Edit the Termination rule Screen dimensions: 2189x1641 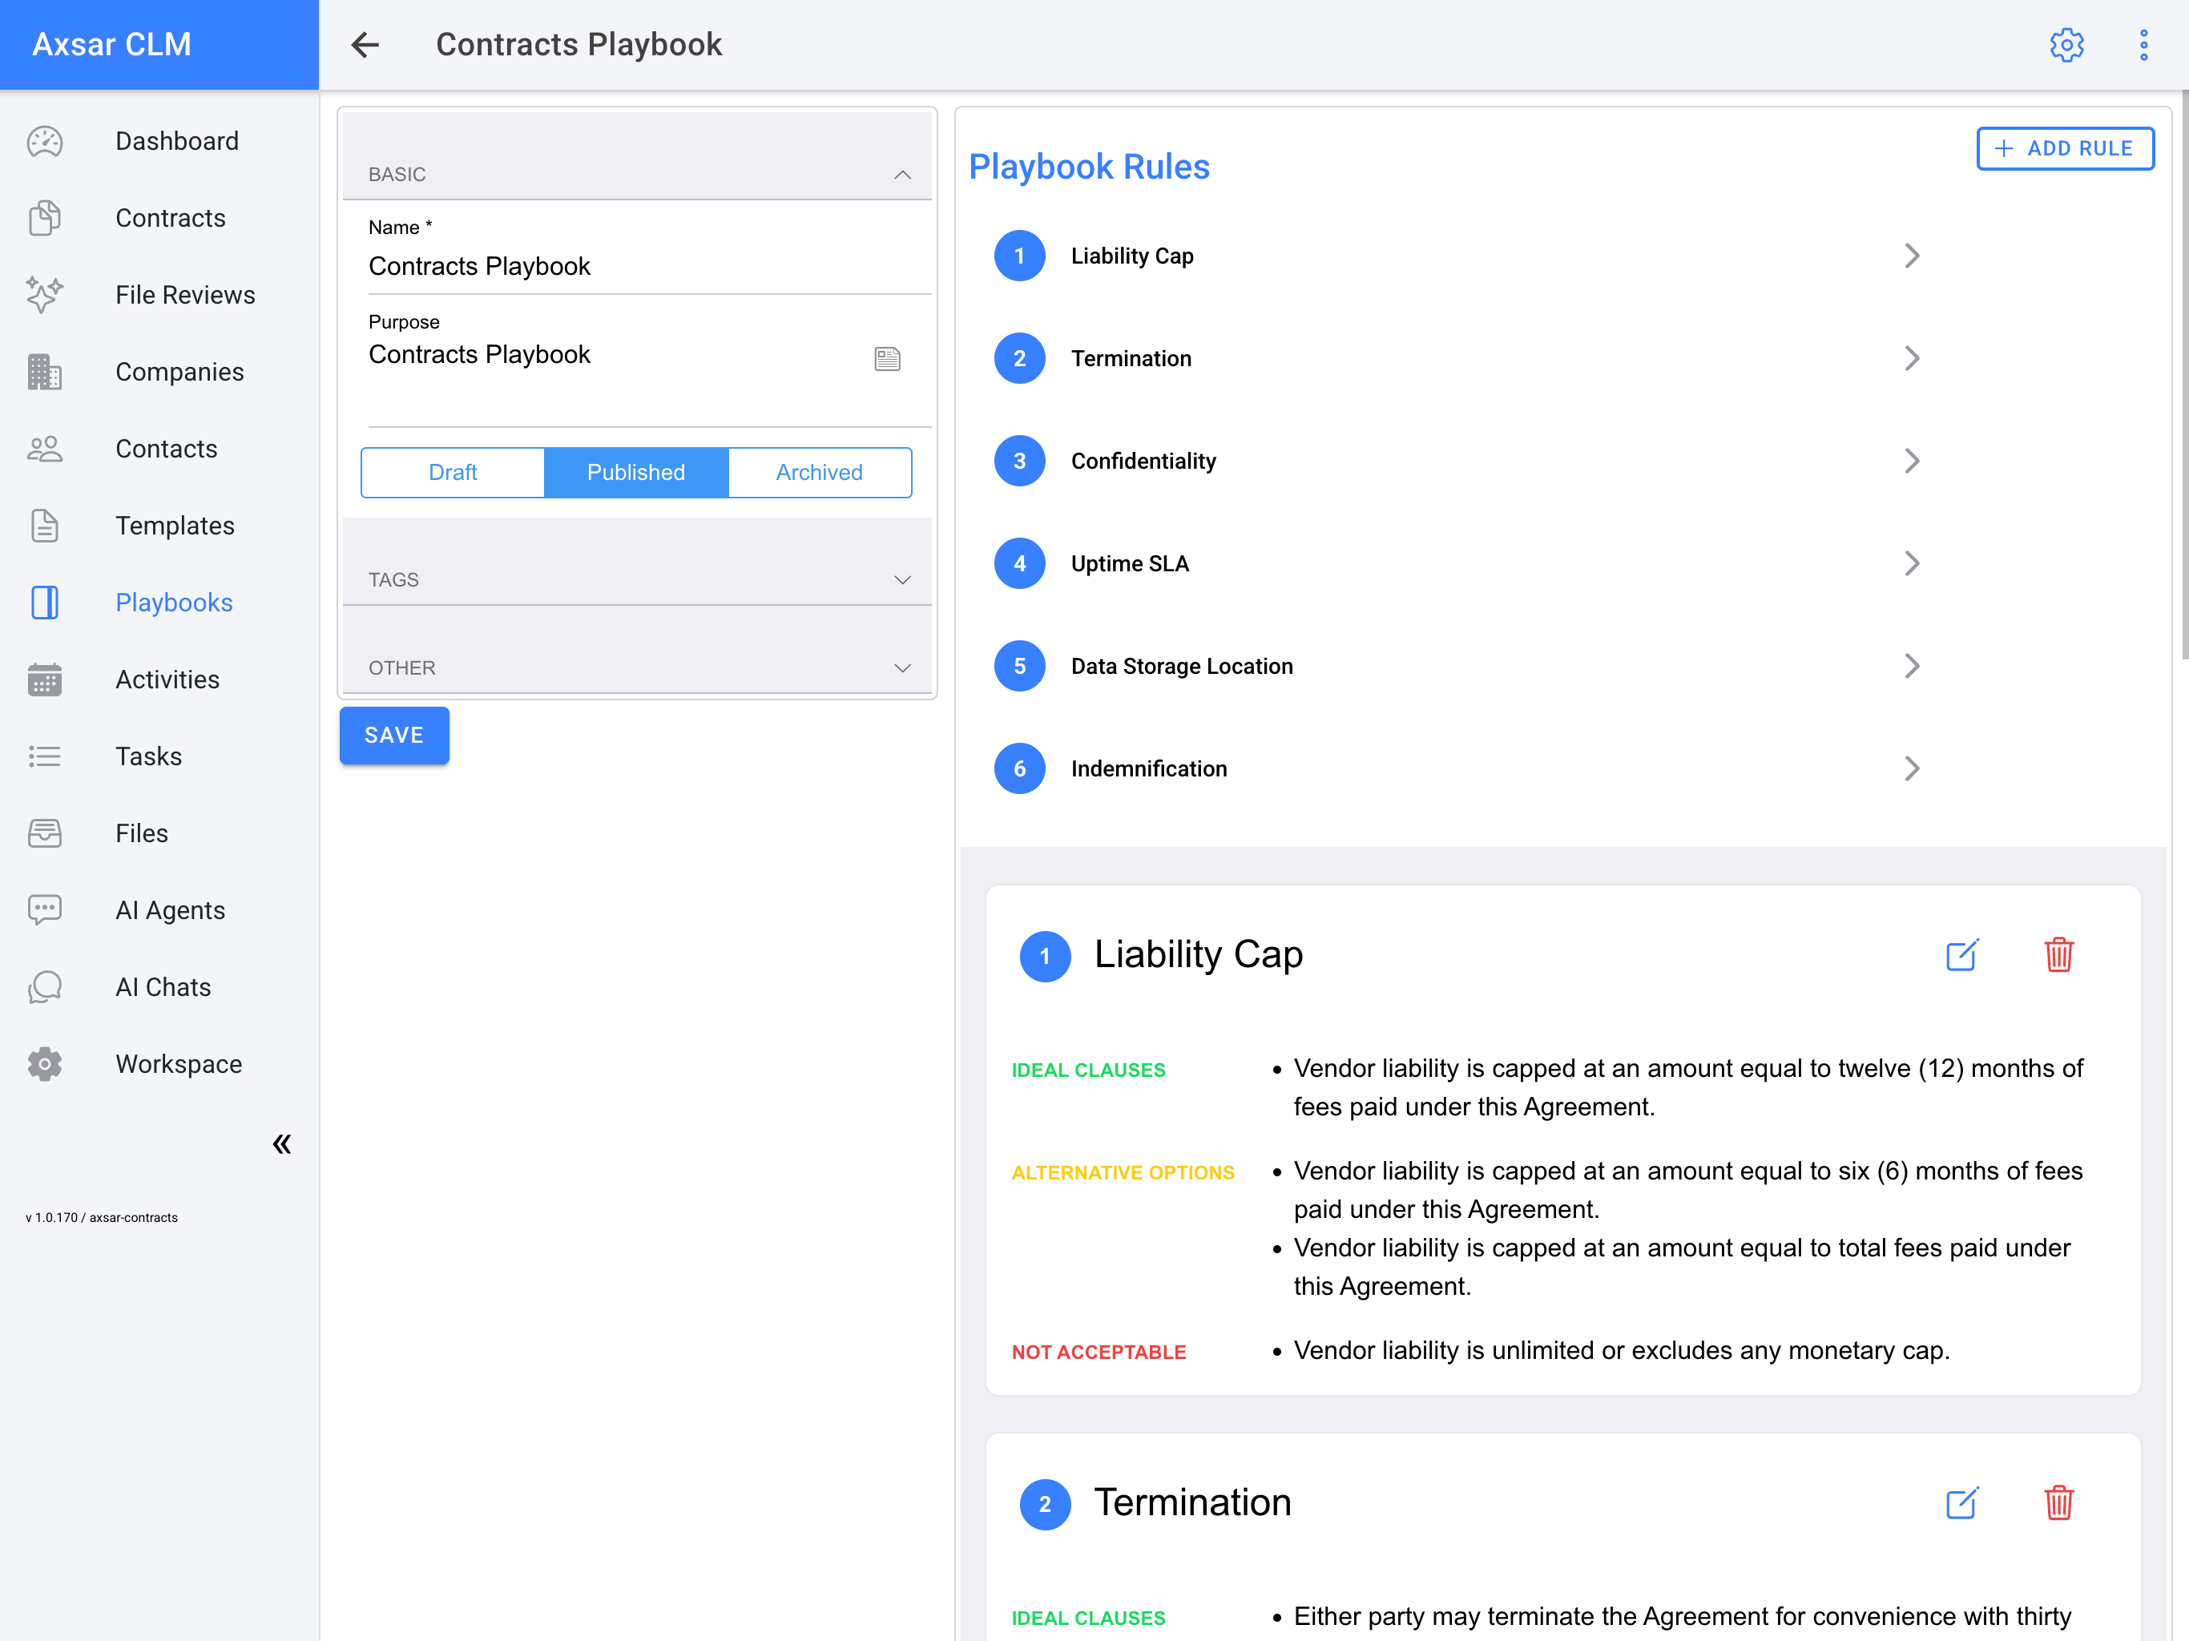1961,1503
